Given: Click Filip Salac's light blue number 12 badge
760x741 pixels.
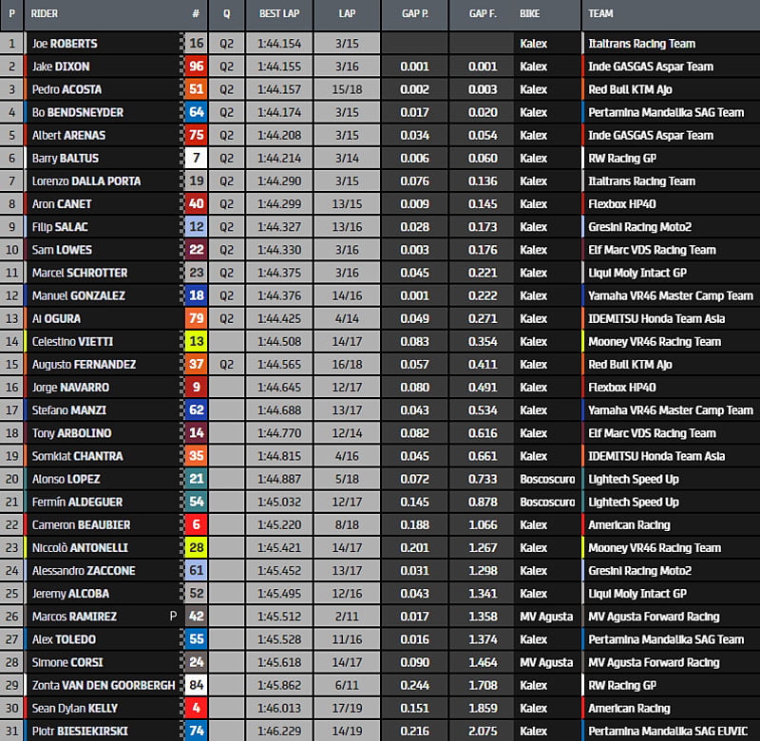Looking at the screenshot, I should click(196, 227).
